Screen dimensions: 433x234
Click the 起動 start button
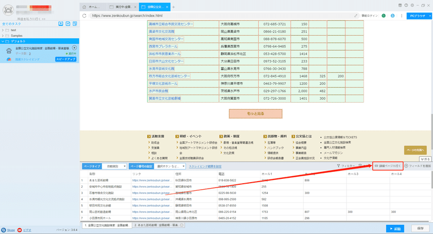[x=395, y=229]
